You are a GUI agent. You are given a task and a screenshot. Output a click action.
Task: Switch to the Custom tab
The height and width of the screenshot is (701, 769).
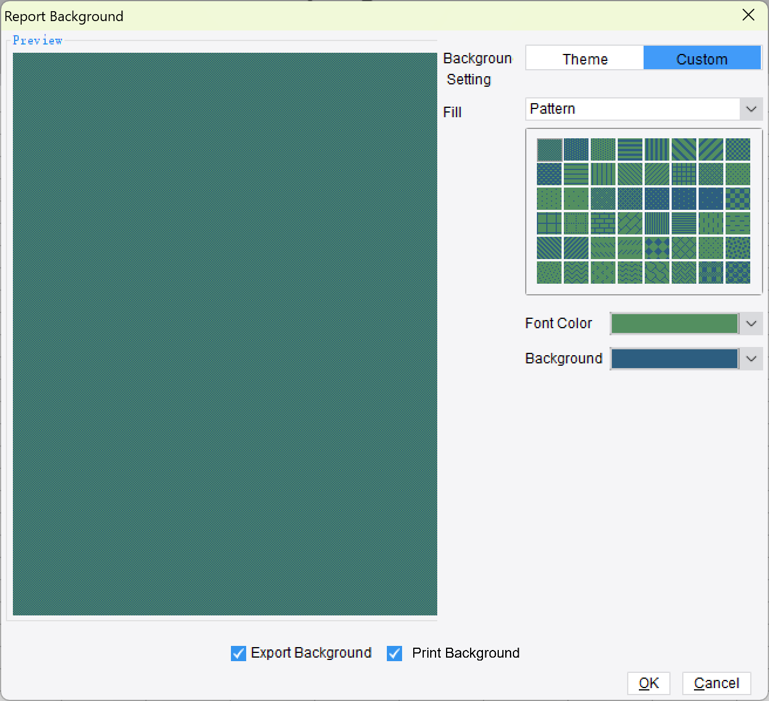click(702, 58)
